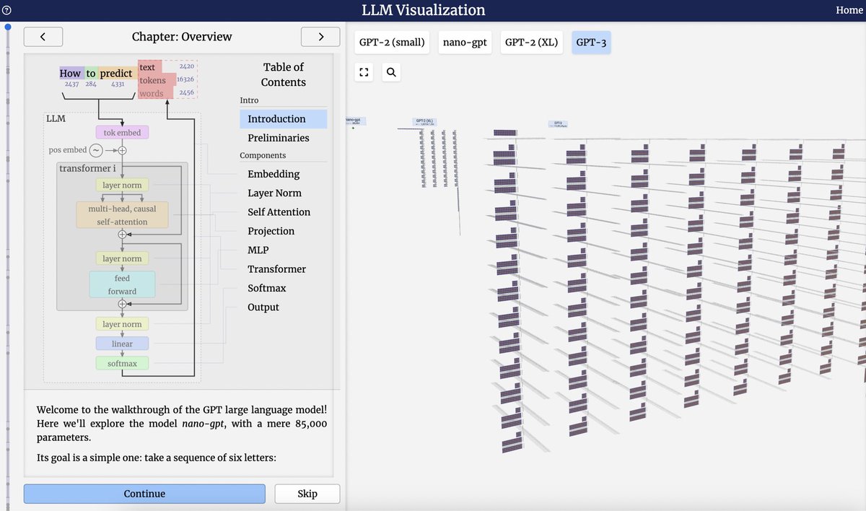
Task: Click the pos embed sine wave icon
Action: [x=97, y=150]
